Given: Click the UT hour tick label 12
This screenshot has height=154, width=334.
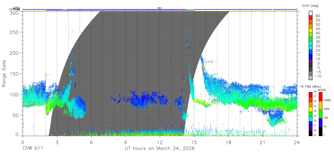Looking at the screenshot, I should (x=160, y=142).
